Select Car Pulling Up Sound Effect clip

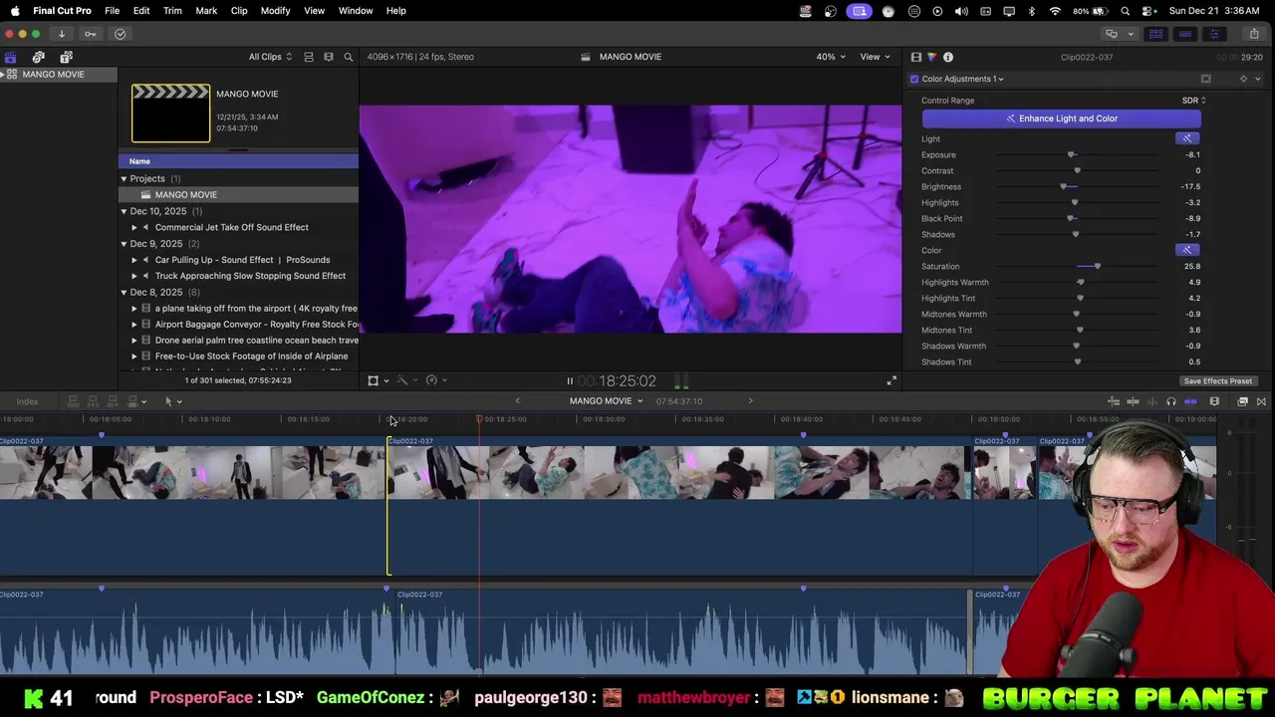click(x=242, y=260)
